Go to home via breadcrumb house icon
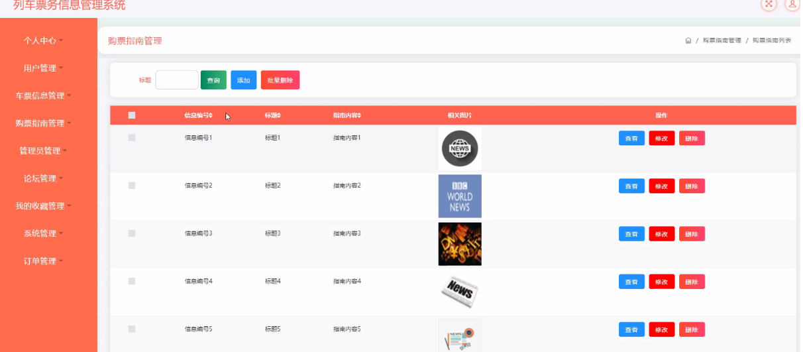This screenshot has width=803, height=352. click(688, 40)
